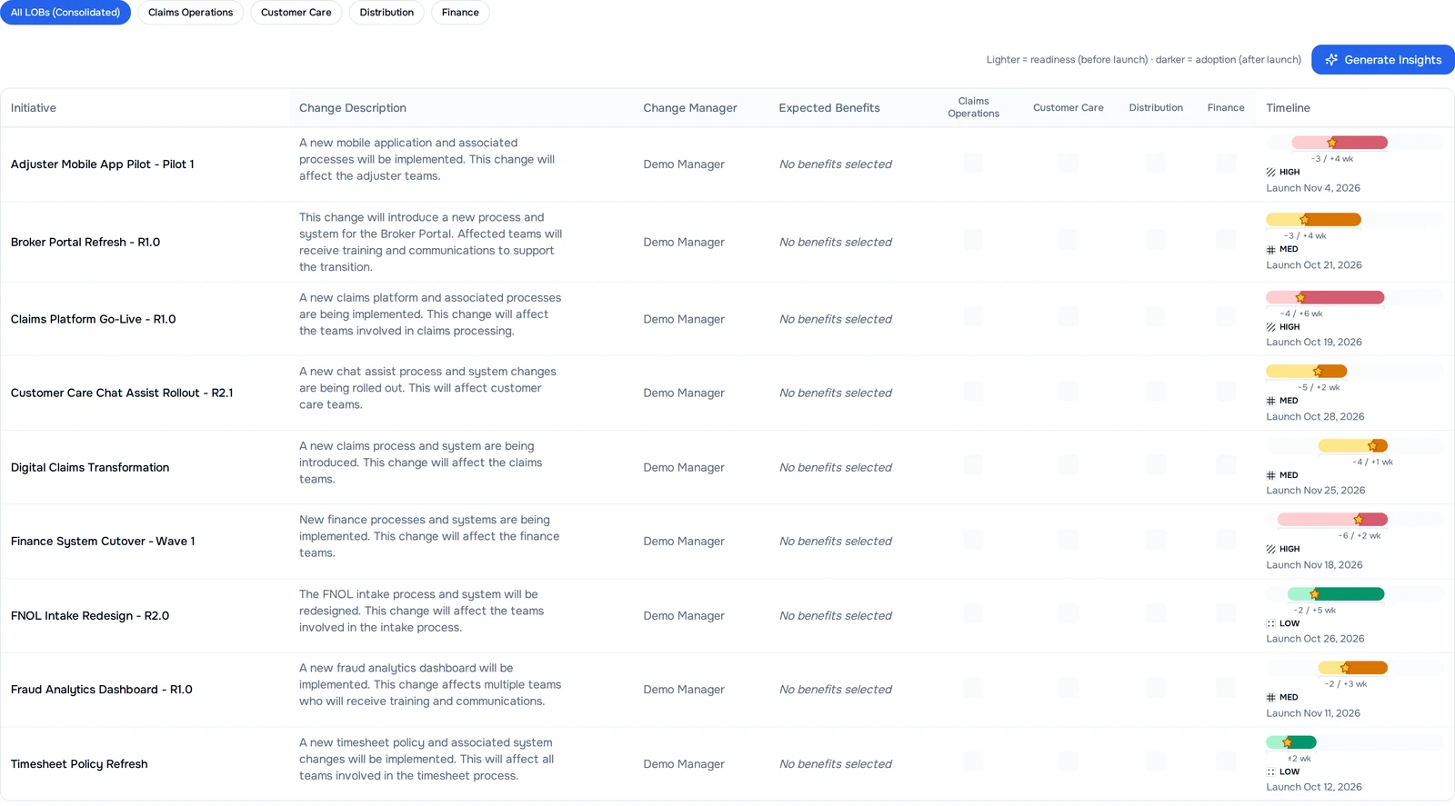Click the launch star on Digital Claims Transformation timeline

coord(1373,446)
